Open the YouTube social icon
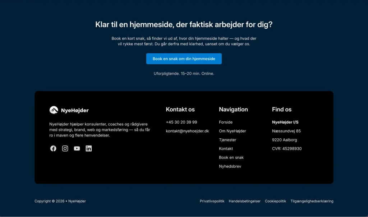The width and height of the screenshot is (368, 217). [77, 148]
